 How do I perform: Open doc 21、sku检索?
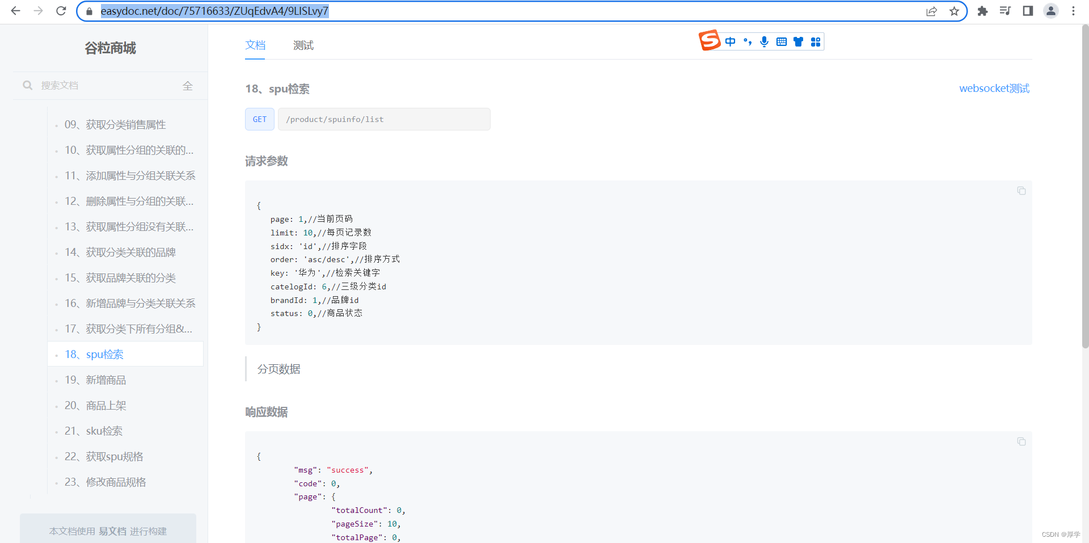(x=94, y=431)
